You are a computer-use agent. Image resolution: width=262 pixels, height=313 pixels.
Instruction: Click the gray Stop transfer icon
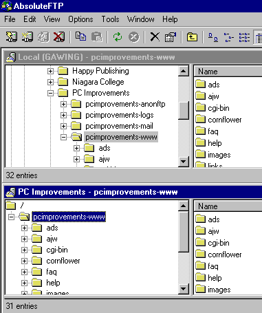(x=134, y=37)
